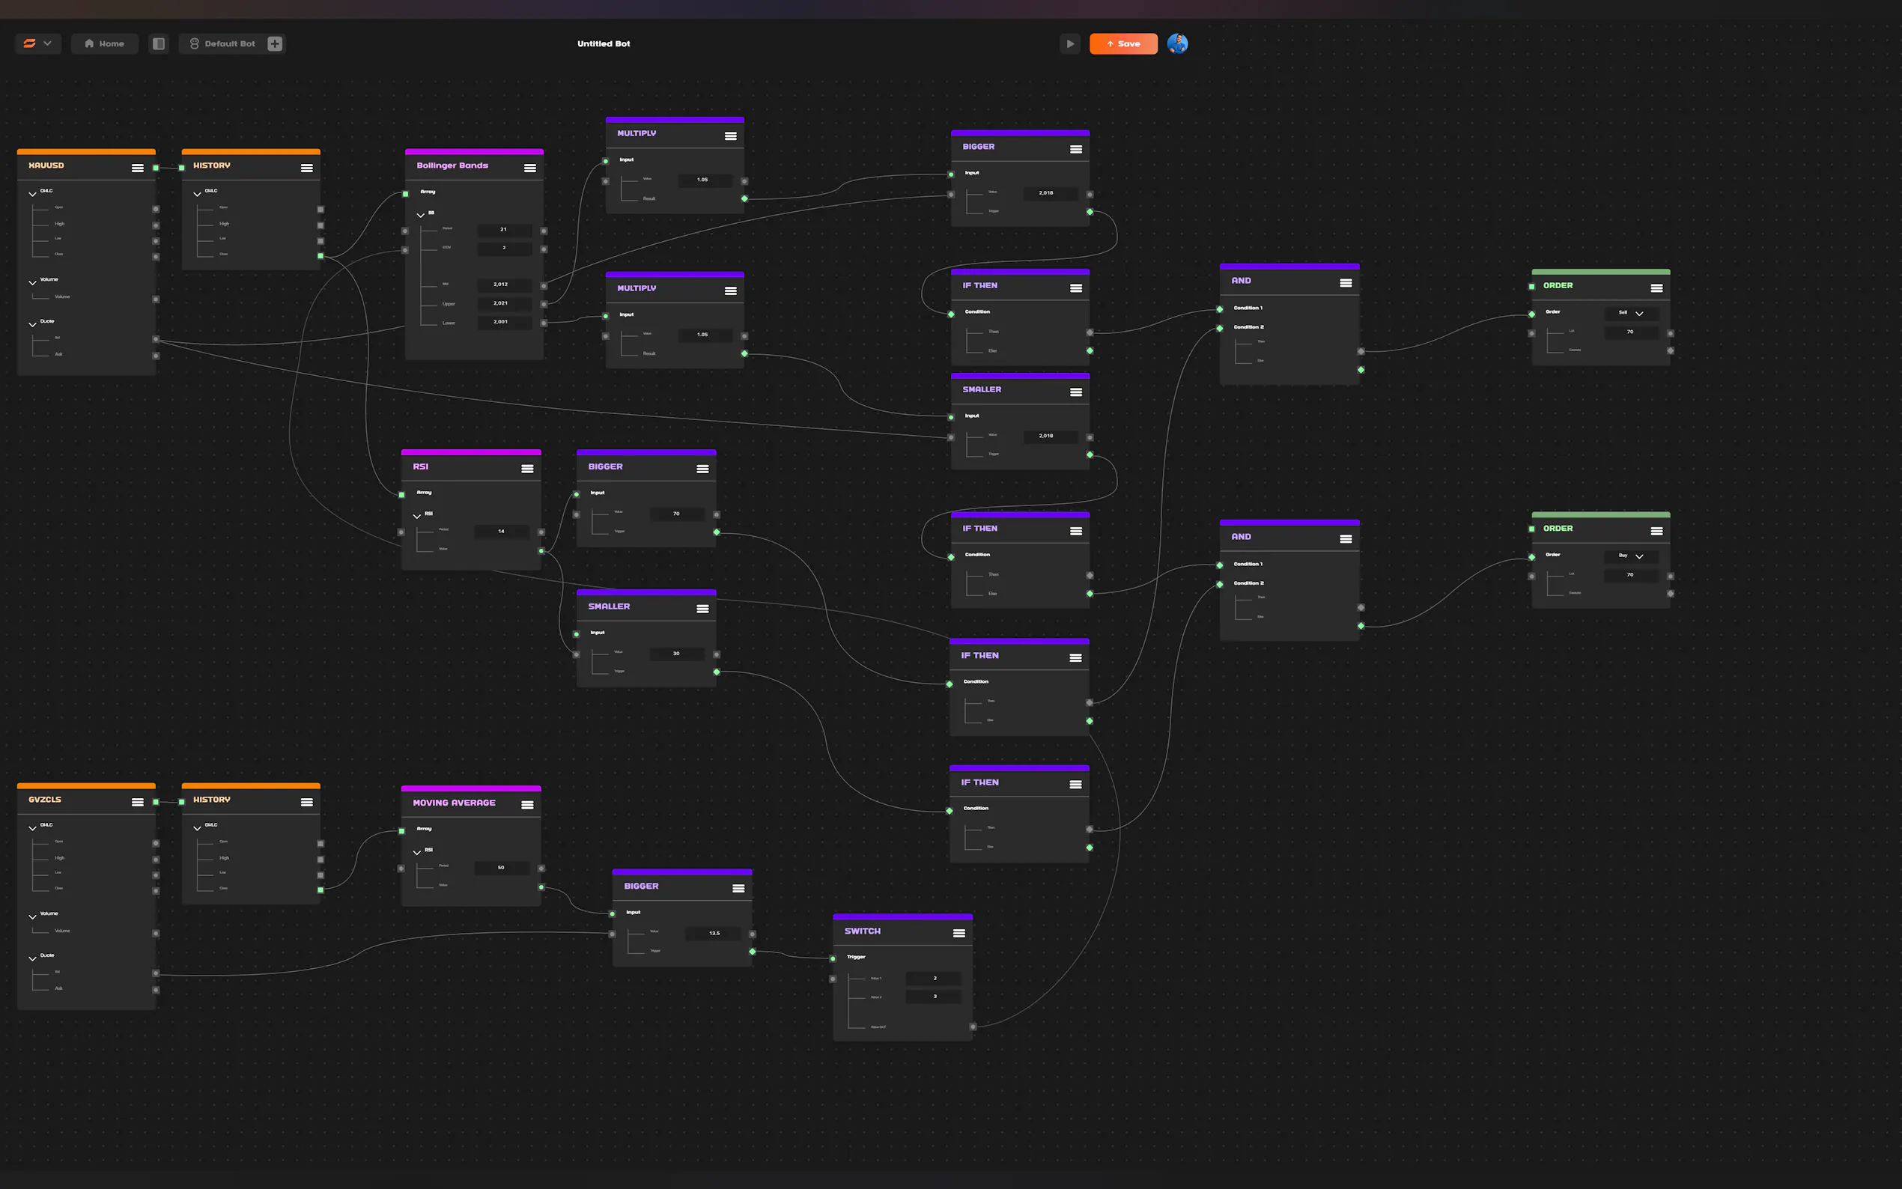Toggle the sidebar panel icon
1902x1189 pixels.
click(x=159, y=44)
